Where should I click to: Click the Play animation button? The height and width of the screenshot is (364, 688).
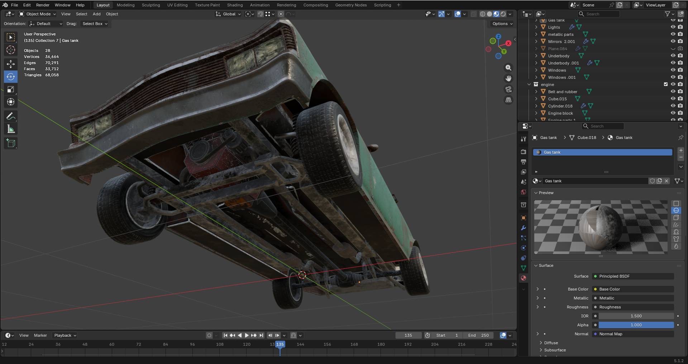tap(247, 335)
